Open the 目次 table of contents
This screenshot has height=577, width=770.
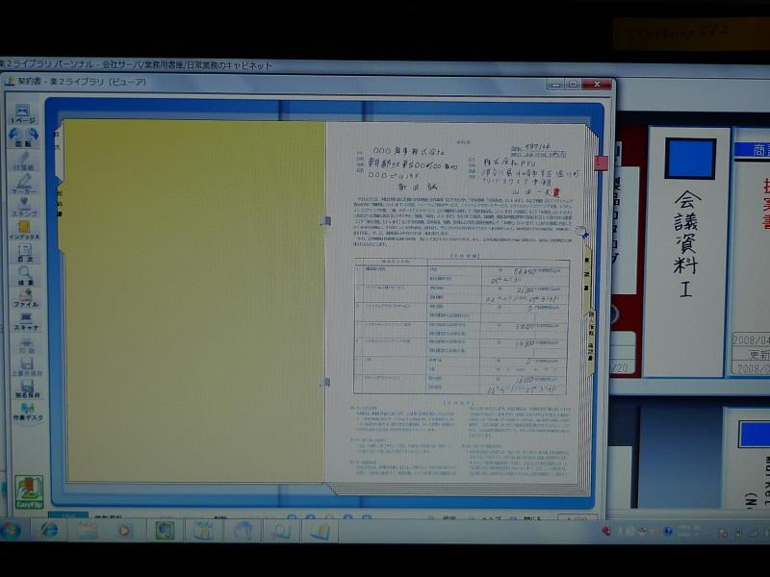pos(24,253)
